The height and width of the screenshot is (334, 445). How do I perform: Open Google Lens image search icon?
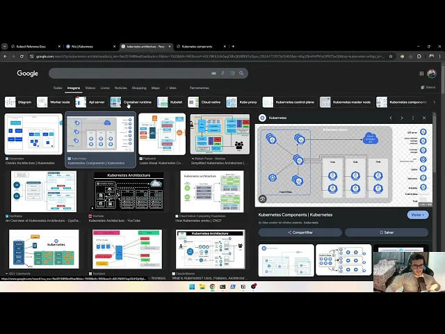click(x=232, y=73)
